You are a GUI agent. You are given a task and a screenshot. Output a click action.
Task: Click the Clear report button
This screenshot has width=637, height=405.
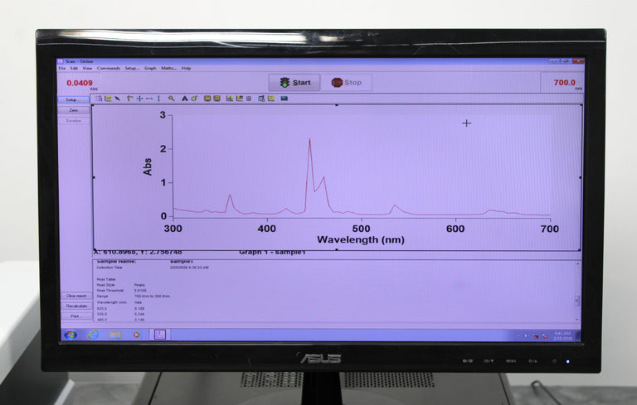tap(76, 296)
